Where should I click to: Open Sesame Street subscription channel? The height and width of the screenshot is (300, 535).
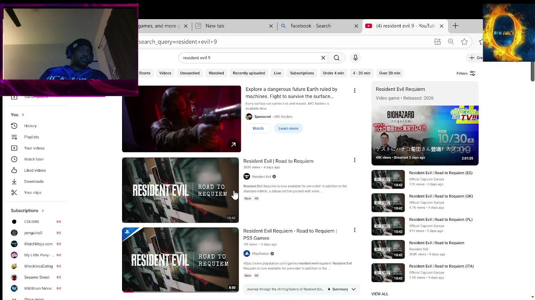click(x=37, y=277)
